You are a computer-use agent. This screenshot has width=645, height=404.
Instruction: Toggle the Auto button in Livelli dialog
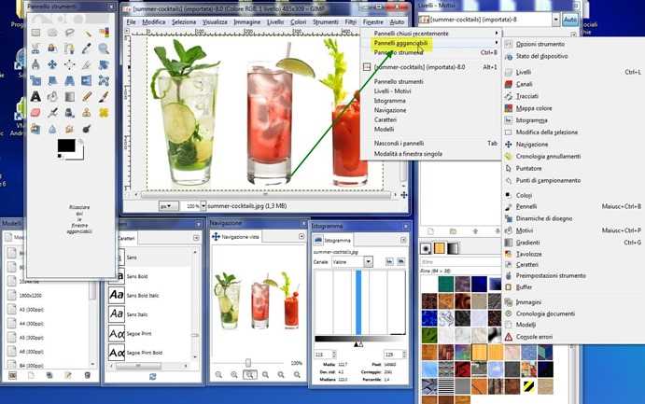[571, 19]
